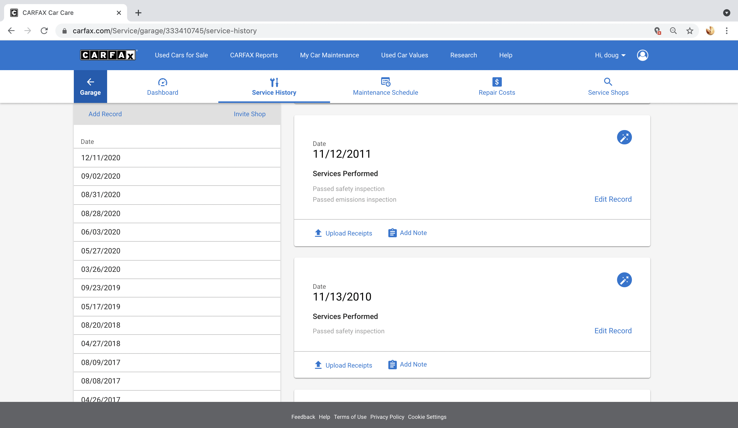Open CARFAX Reports menu
The height and width of the screenshot is (428, 738).
pos(254,55)
